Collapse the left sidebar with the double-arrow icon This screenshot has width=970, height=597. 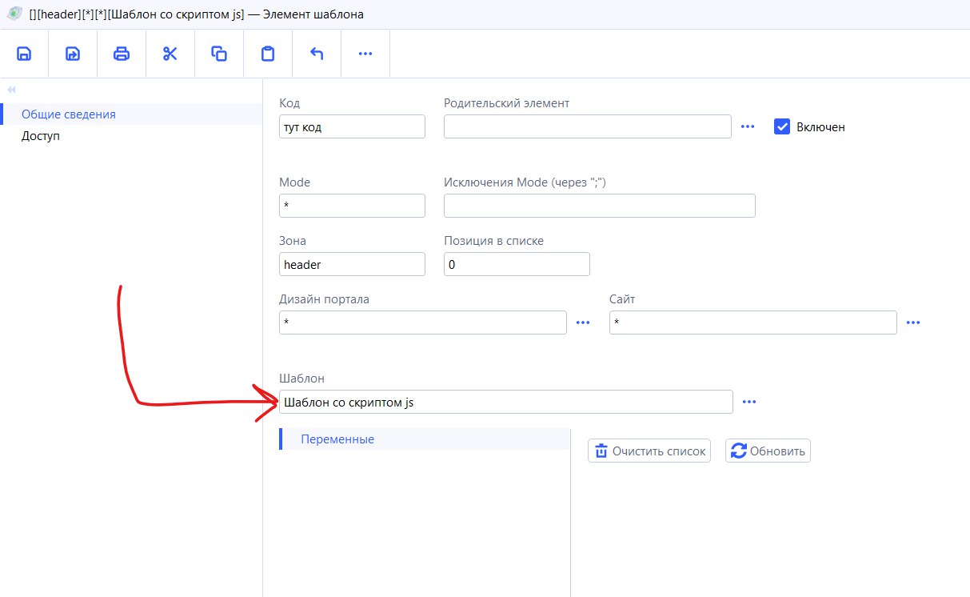coord(11,90)
